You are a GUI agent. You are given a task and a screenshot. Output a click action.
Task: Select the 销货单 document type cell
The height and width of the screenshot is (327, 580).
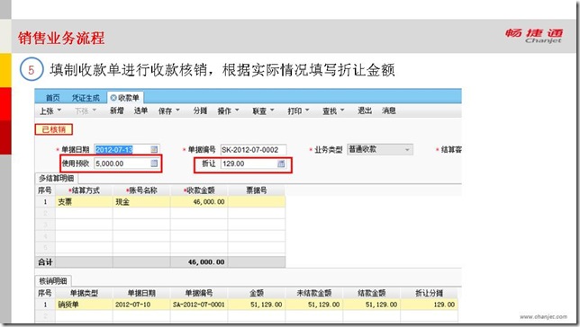tap(84, 305)
